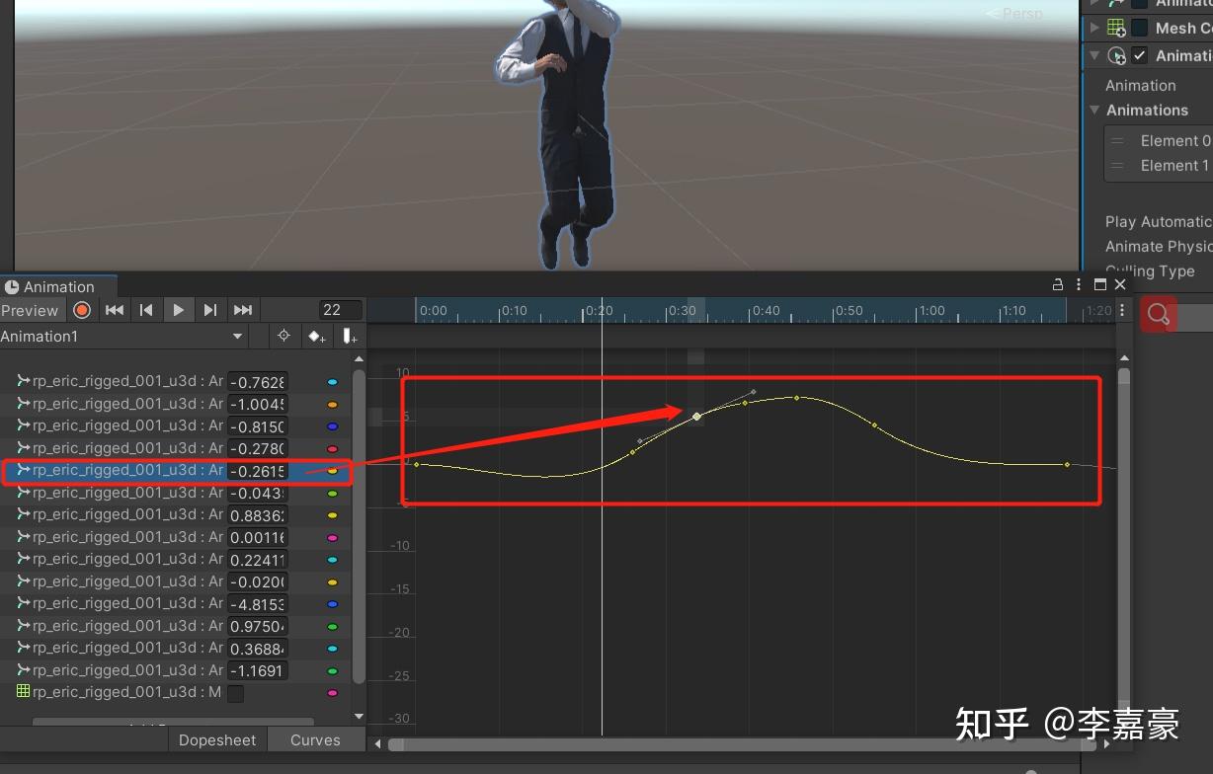
Task: Add an animation event
Action: point(348,336)
